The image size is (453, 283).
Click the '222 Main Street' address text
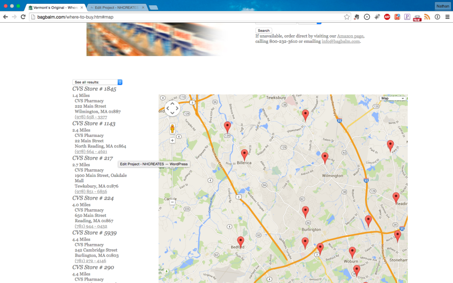pyautogui.click(x=91, y=107)
